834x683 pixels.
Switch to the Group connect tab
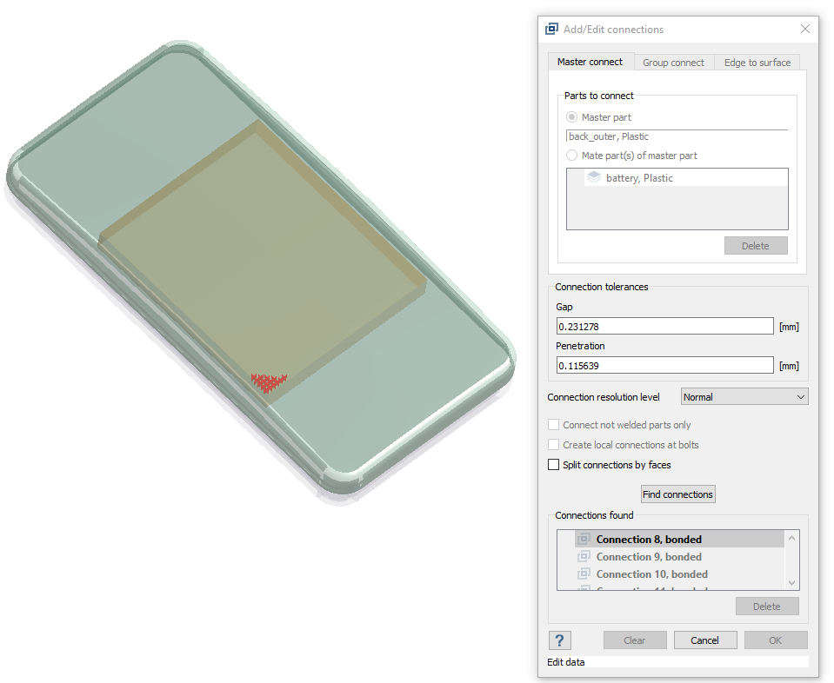click(673, 63)
